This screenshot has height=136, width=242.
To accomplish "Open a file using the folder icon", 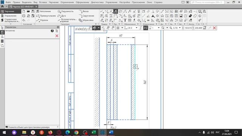I will [x=28, y=11].
